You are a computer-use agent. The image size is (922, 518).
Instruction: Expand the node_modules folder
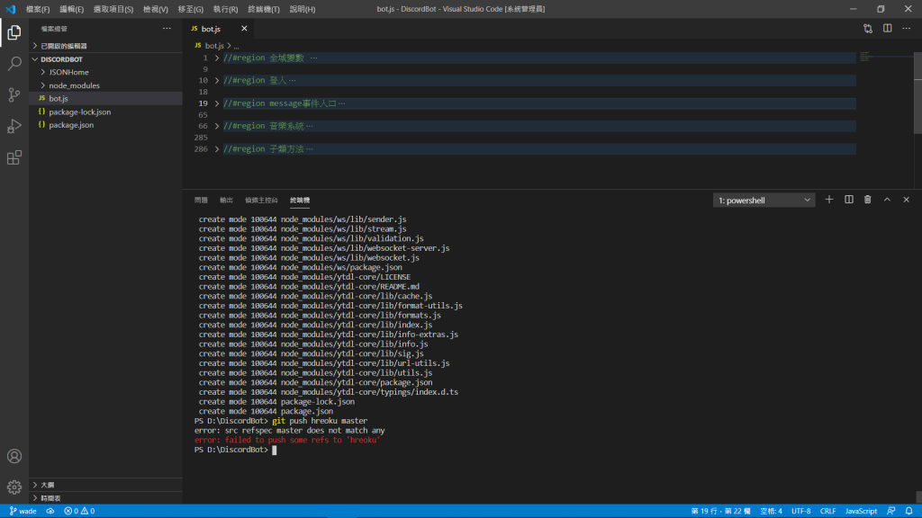[x=74, y=85]
